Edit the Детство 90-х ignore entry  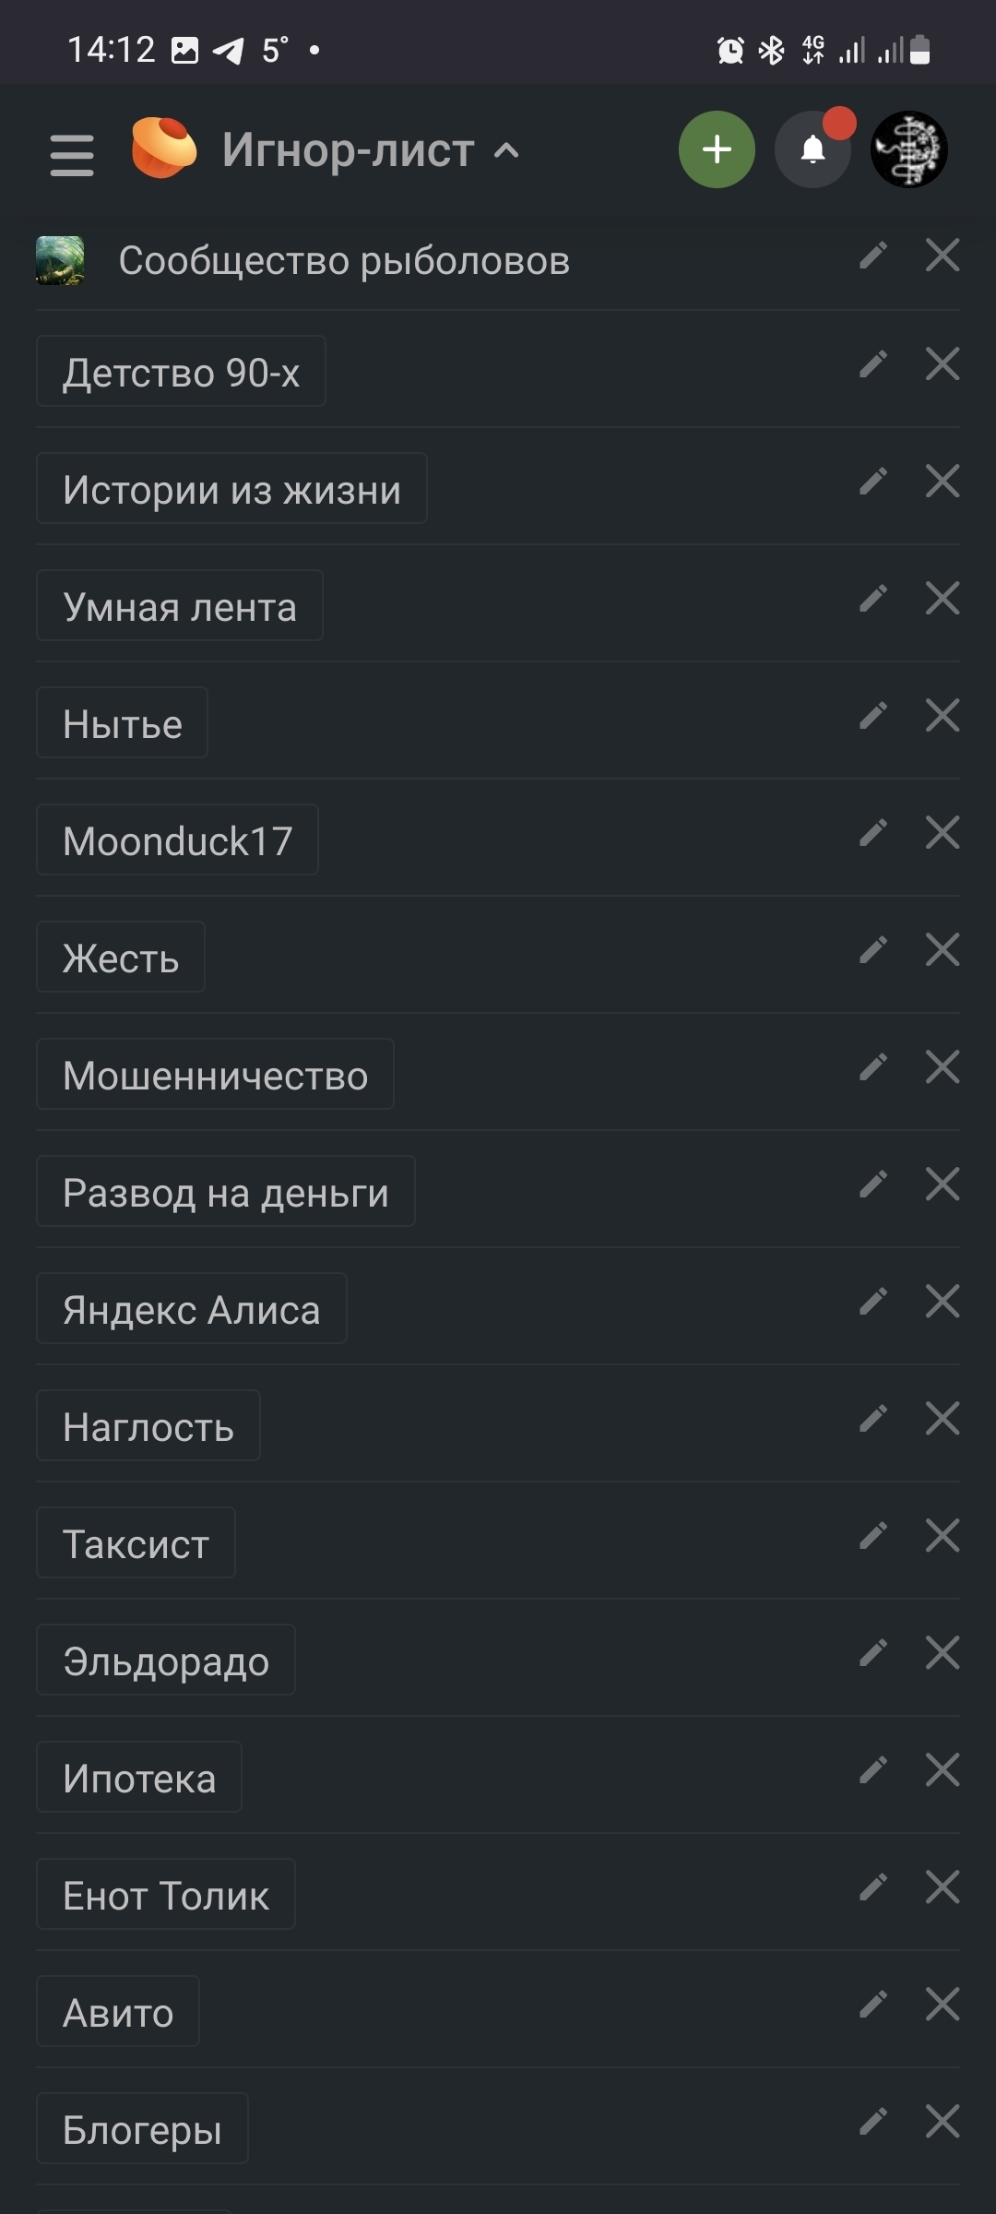tap(872, 364)
